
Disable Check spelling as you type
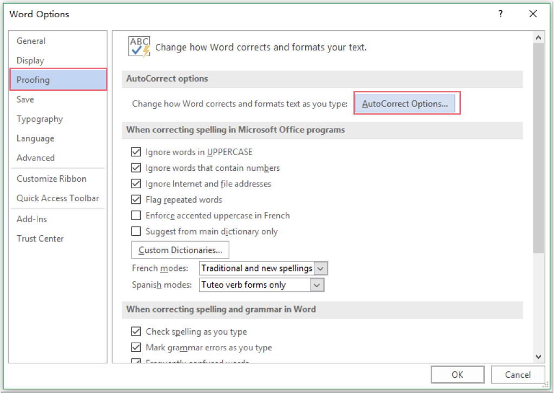click(136, 331)
